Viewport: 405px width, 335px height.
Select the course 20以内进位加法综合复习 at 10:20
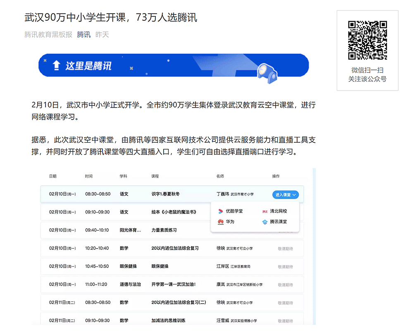click(x=175, y=248)
